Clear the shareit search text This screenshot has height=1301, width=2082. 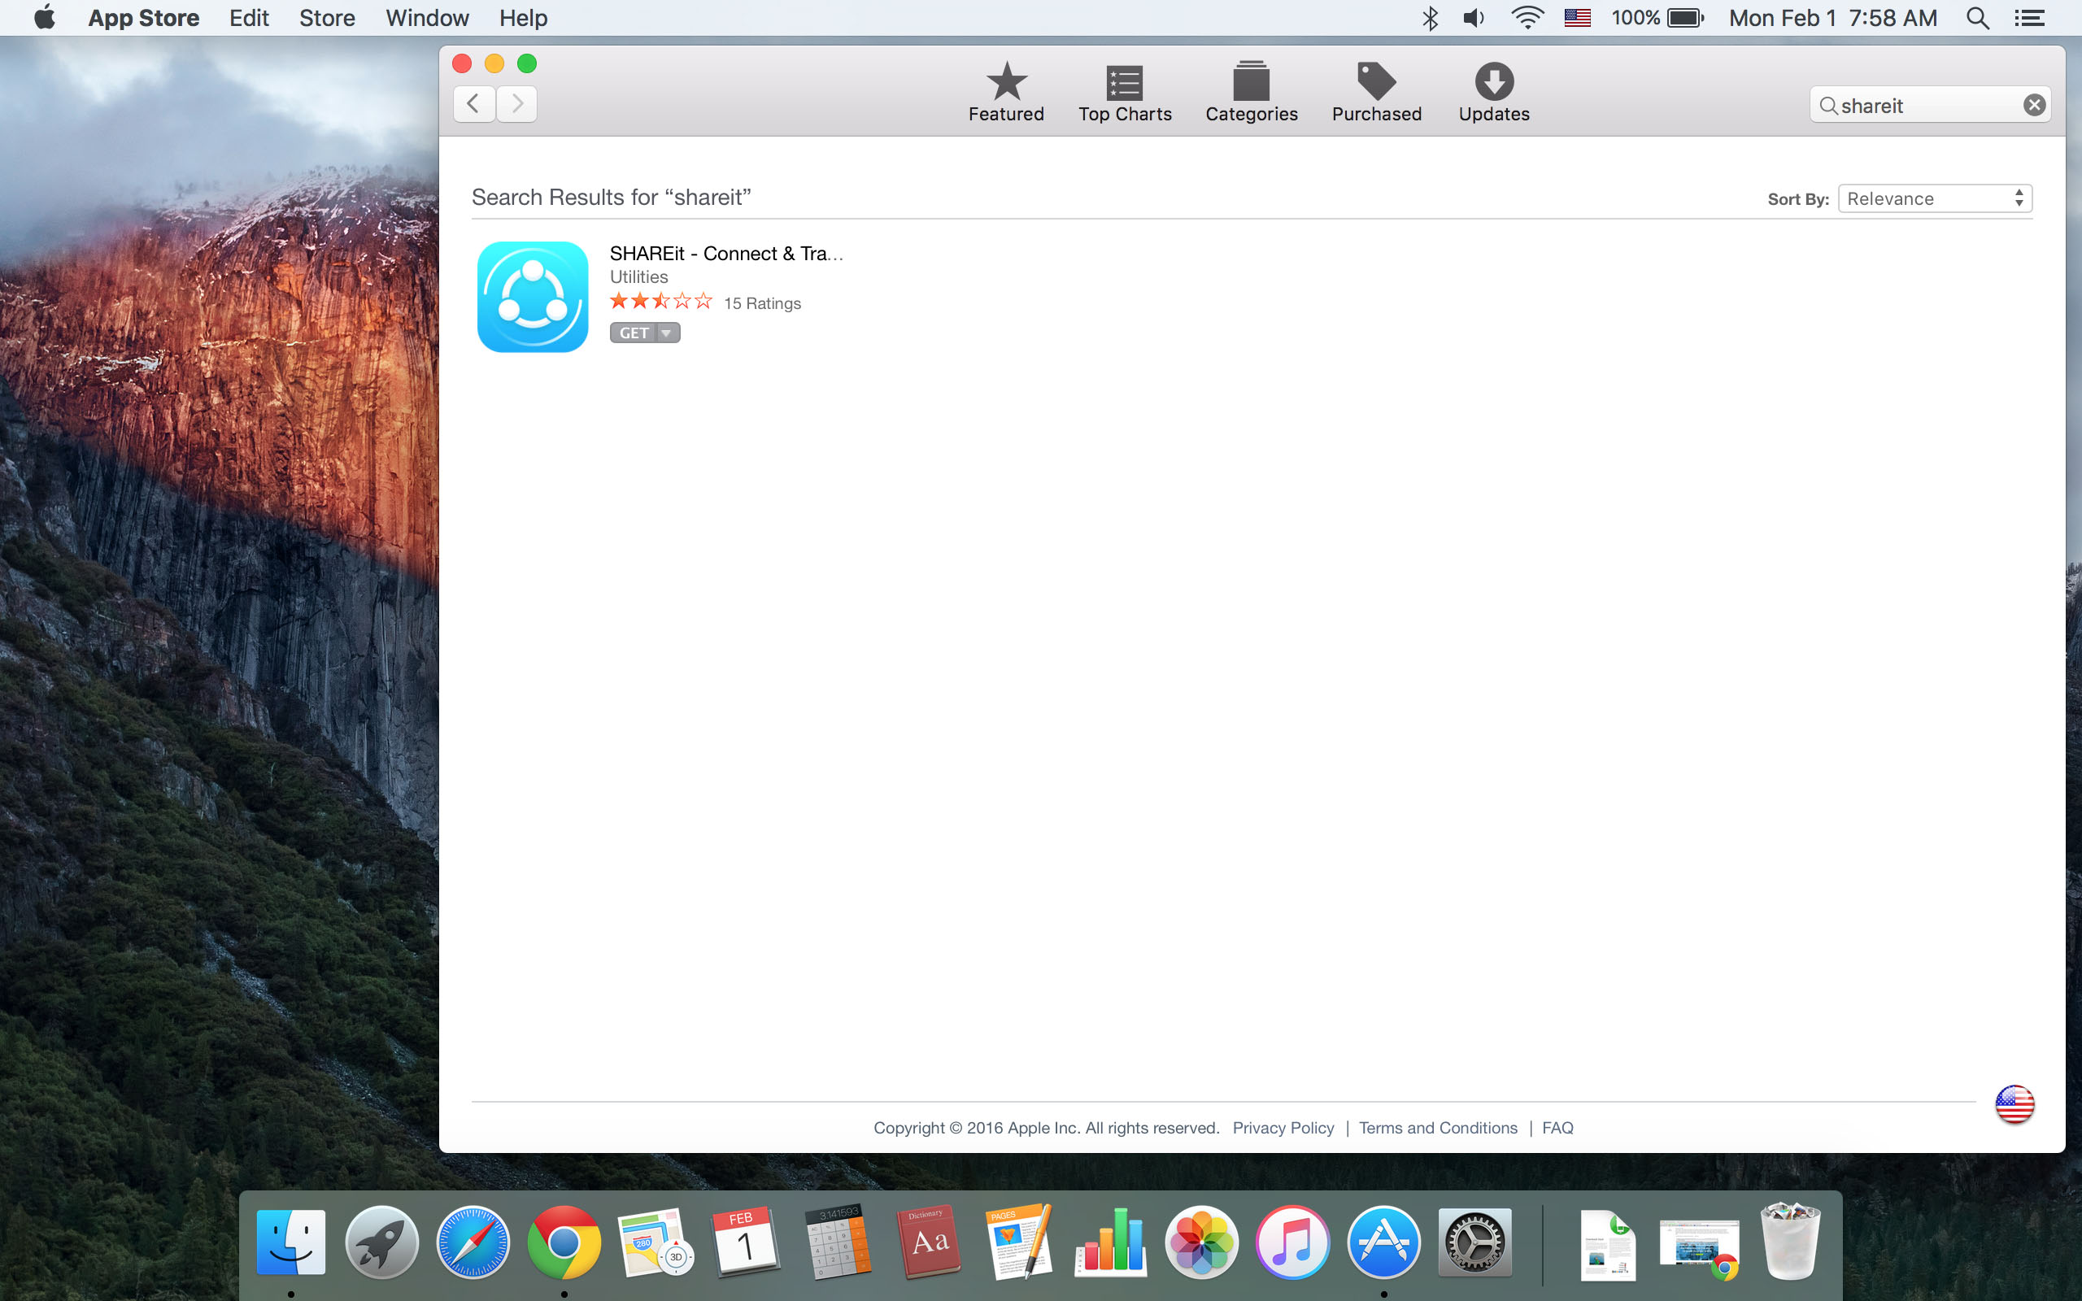2034,105
